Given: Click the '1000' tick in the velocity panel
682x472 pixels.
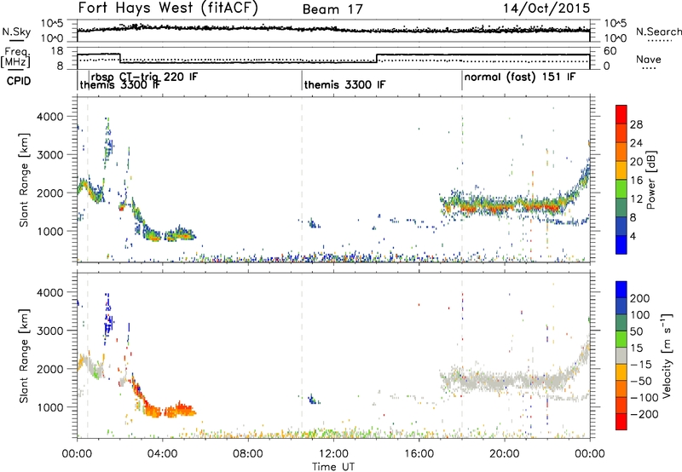Looking at the screenshot, I should [50, 407].
